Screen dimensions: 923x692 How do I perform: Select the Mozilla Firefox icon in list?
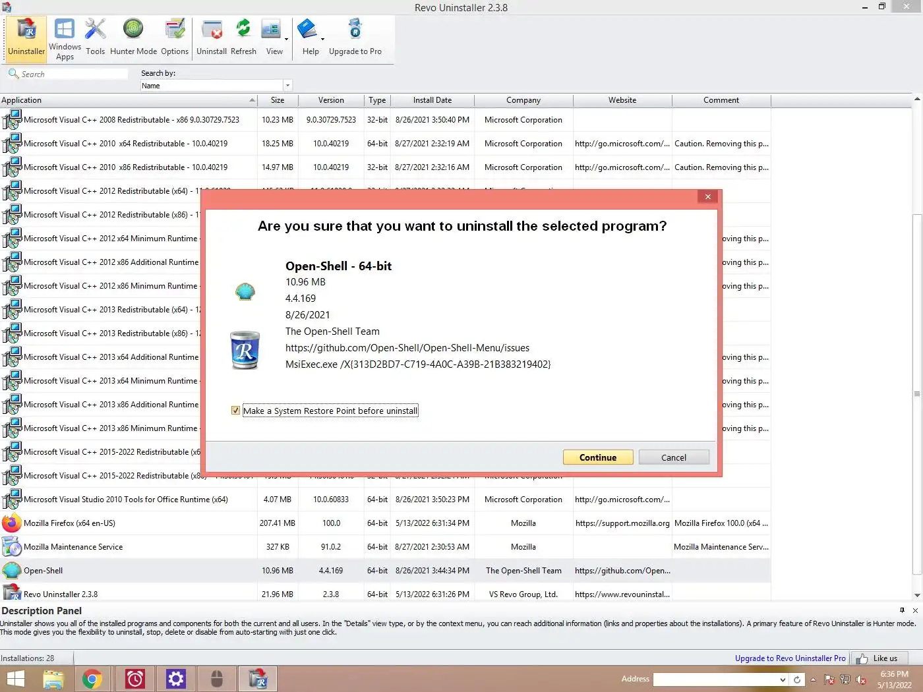coord(11,523)
